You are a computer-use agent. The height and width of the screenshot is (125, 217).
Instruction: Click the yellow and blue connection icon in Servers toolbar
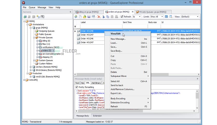(x=38, y=17)
